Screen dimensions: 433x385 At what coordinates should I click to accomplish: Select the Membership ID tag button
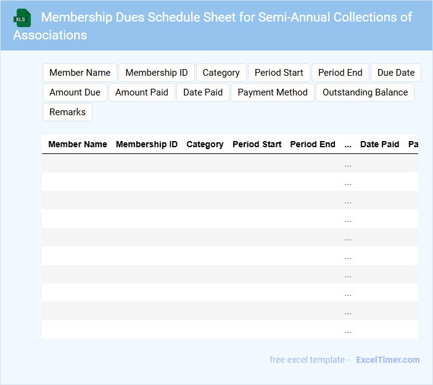click(157, 73)
